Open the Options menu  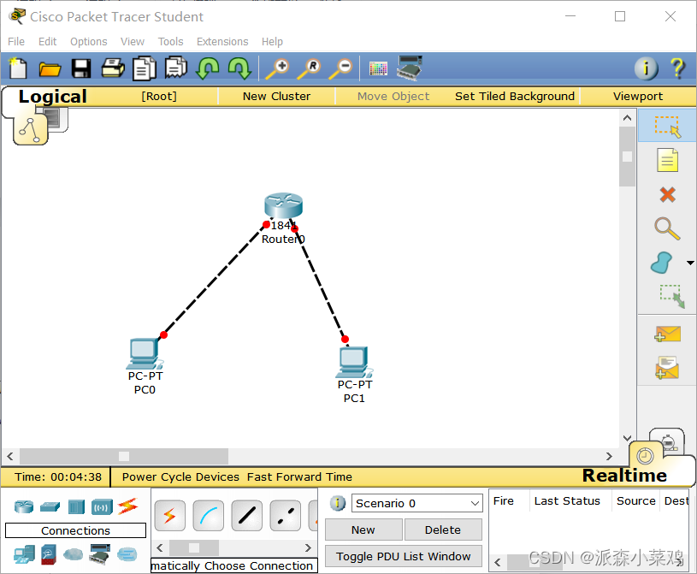pyautogui.click(x=89, y=41)
